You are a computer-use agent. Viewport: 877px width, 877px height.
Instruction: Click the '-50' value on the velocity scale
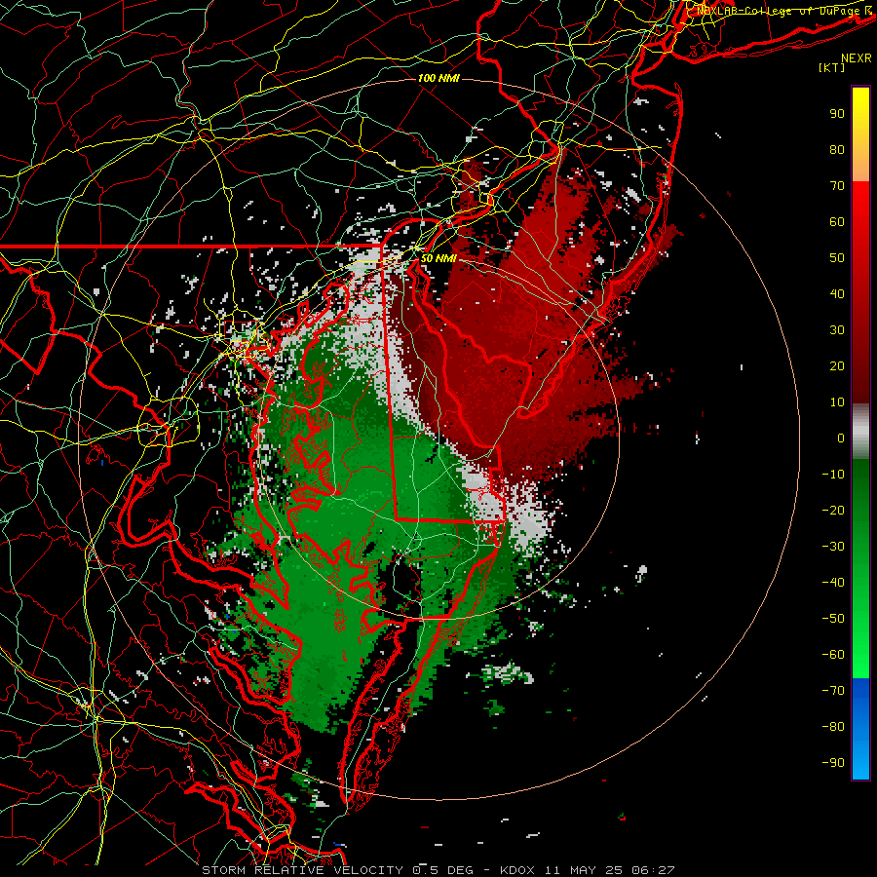tap(833, 619)
